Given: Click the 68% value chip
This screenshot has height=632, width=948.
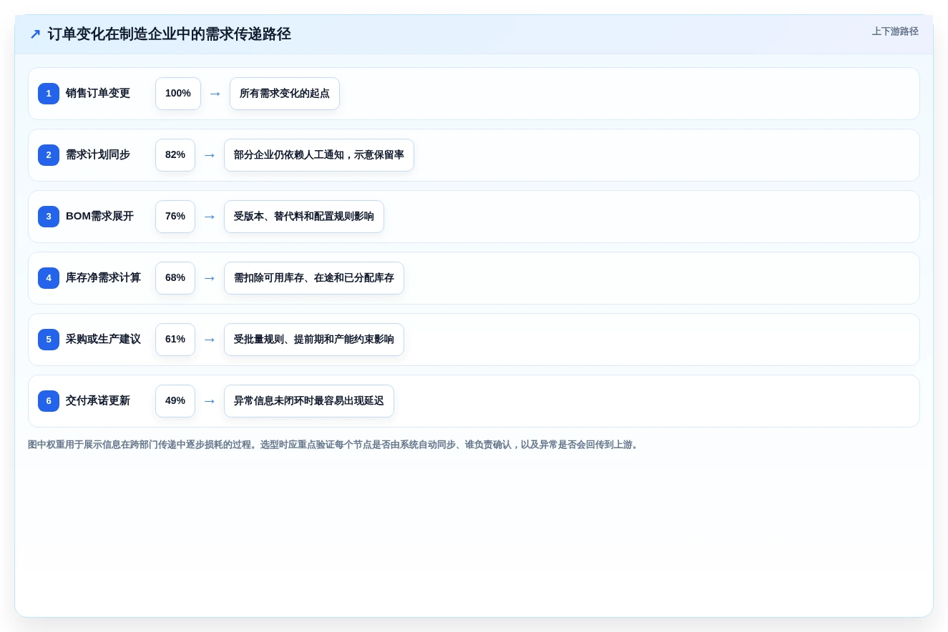Looking at the screenshot, I should (175, 278).
